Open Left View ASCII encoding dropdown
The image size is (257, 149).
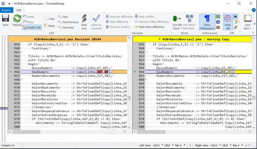coord(158,145)
